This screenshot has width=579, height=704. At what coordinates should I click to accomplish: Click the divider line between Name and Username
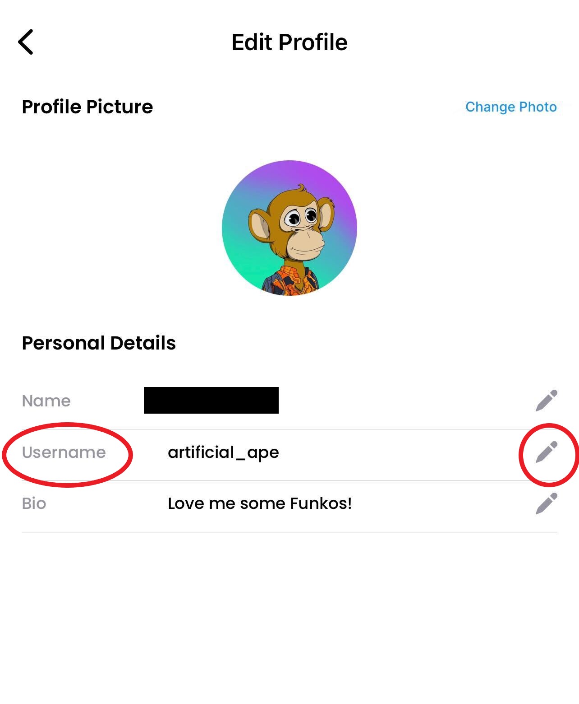click(316, 429)
